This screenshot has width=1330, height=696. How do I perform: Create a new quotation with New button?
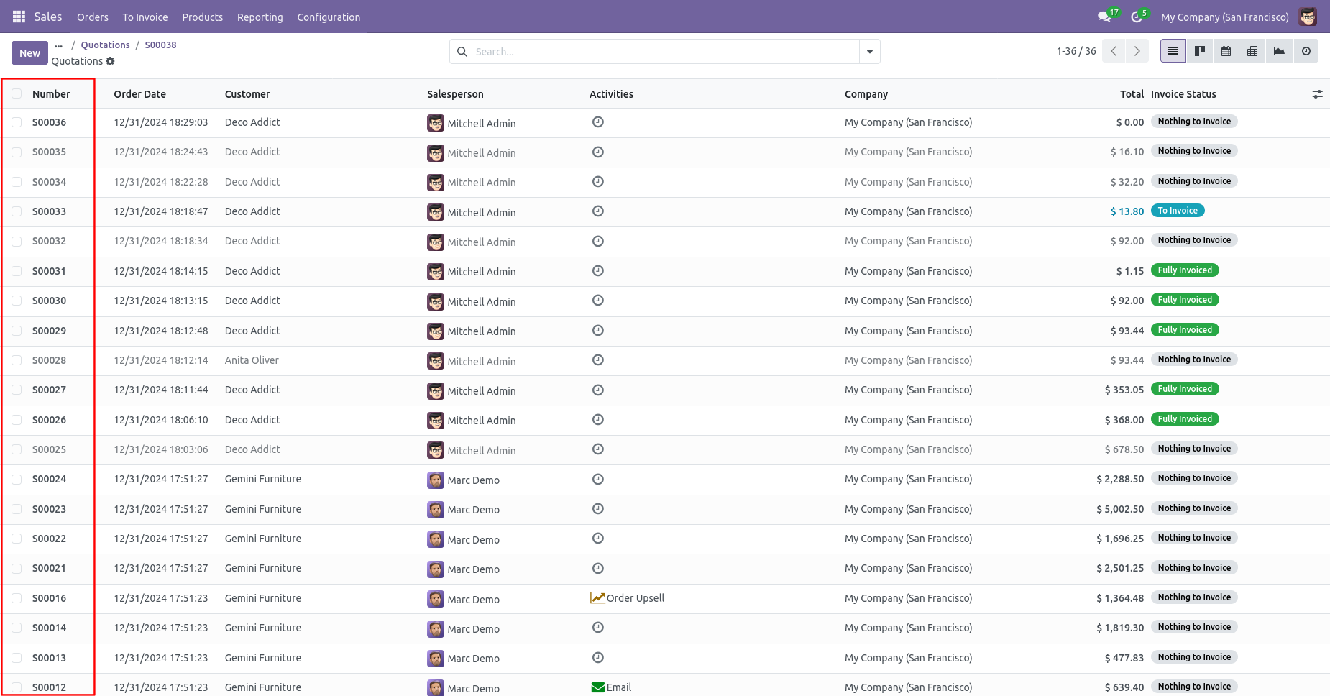(29, 52)
